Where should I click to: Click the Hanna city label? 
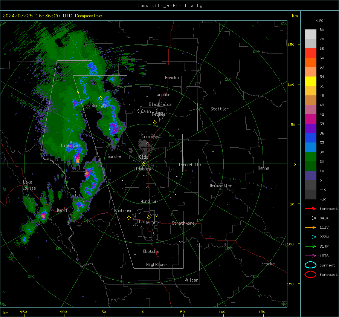(x=263, y=168)
